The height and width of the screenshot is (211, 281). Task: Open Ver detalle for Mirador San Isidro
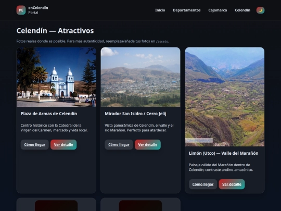tap(148, 145)
